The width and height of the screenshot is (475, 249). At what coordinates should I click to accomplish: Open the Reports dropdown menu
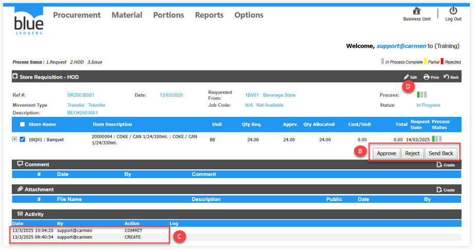click(x=209, y=15)
